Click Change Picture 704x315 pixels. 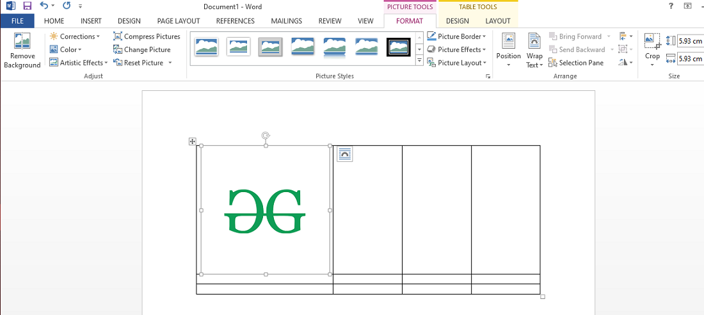[142, 49]
